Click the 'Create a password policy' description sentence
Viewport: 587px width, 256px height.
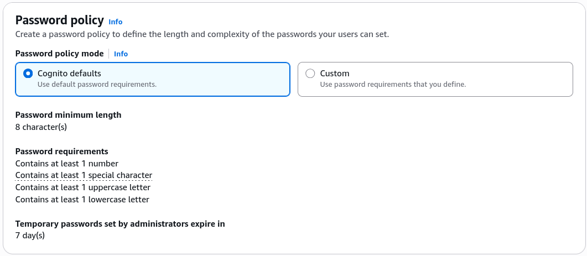pos(202,35)
